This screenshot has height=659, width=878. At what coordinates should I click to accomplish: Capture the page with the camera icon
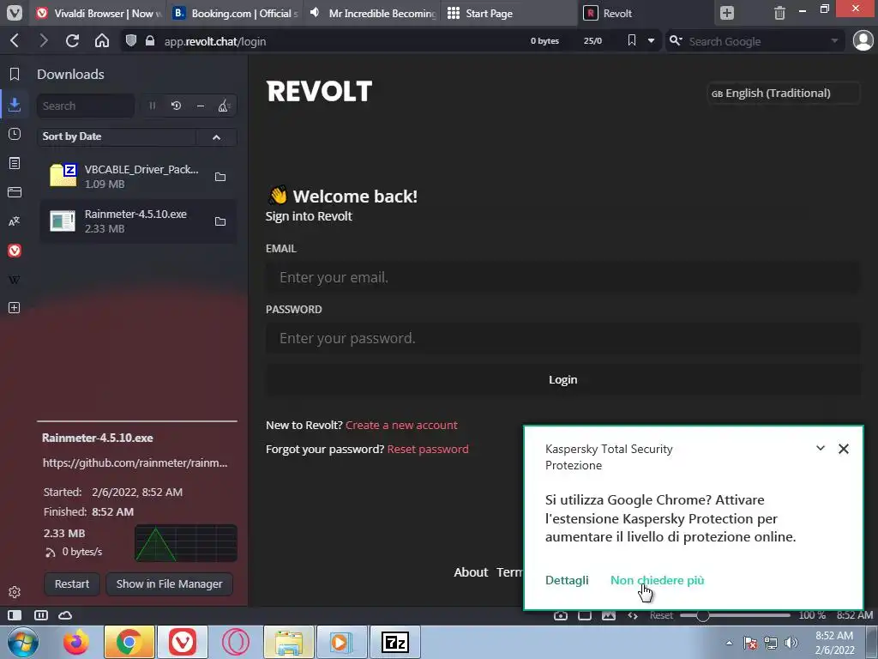pos(561,615)
